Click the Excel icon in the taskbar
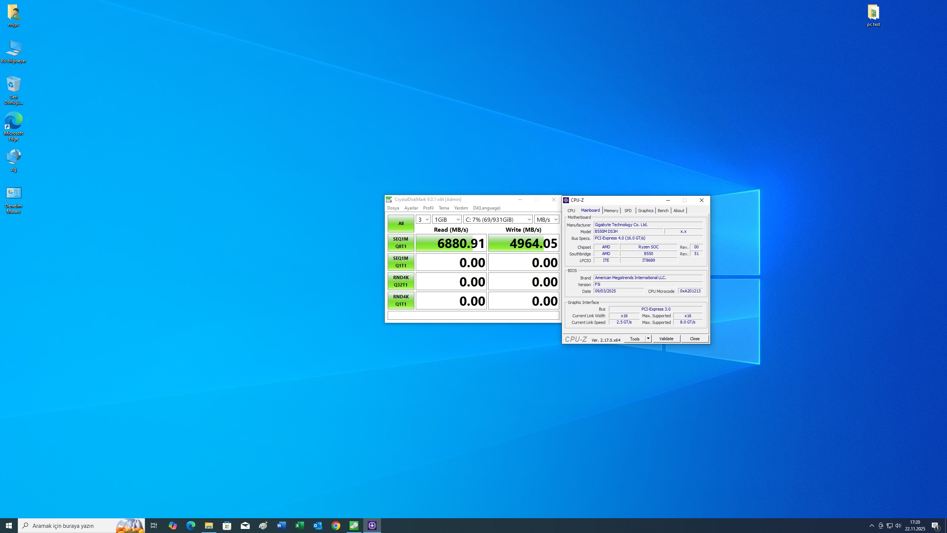The width and height of the screenshot is (947, 533). point(300,526)
